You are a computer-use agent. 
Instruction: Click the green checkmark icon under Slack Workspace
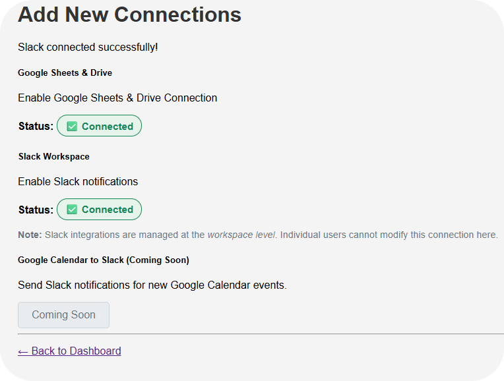[x=72, y=210]
